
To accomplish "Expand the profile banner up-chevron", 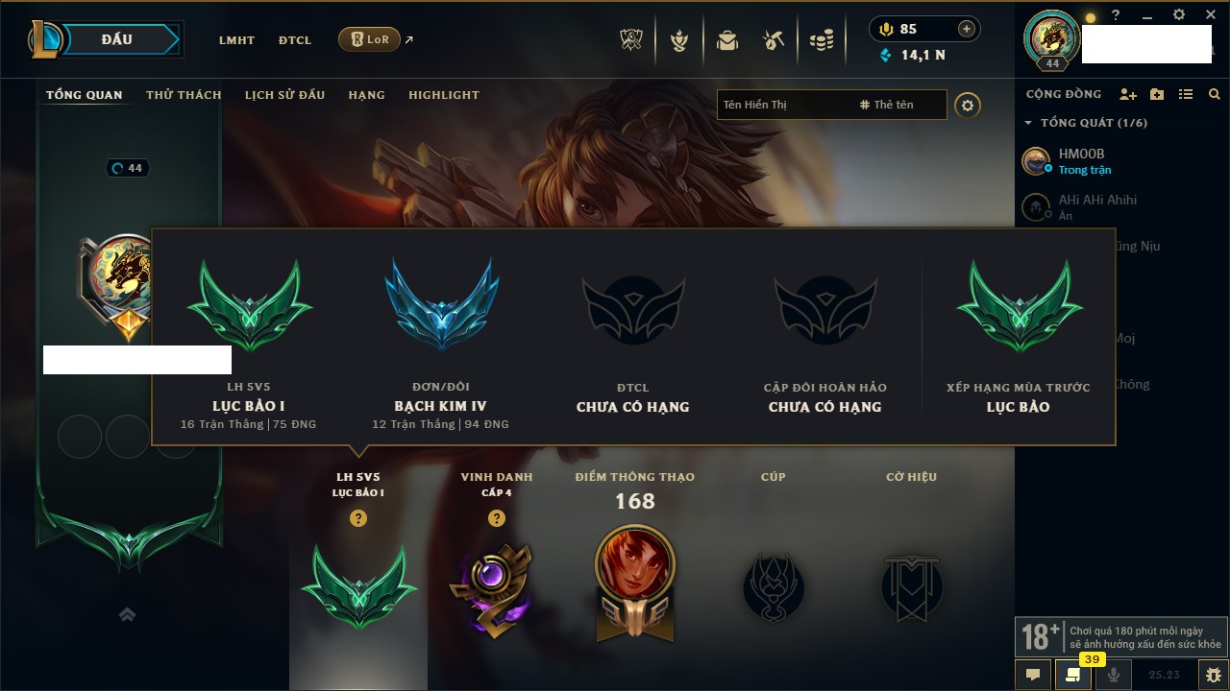I will click(x=127, y=615).
